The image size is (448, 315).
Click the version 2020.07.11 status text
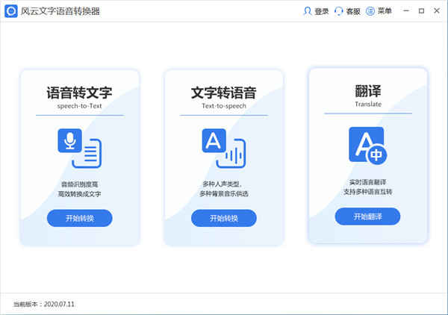44,305
